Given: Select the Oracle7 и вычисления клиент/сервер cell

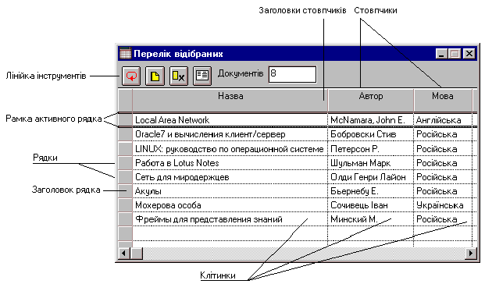Looking at the screenshot, I should point(230,134).
